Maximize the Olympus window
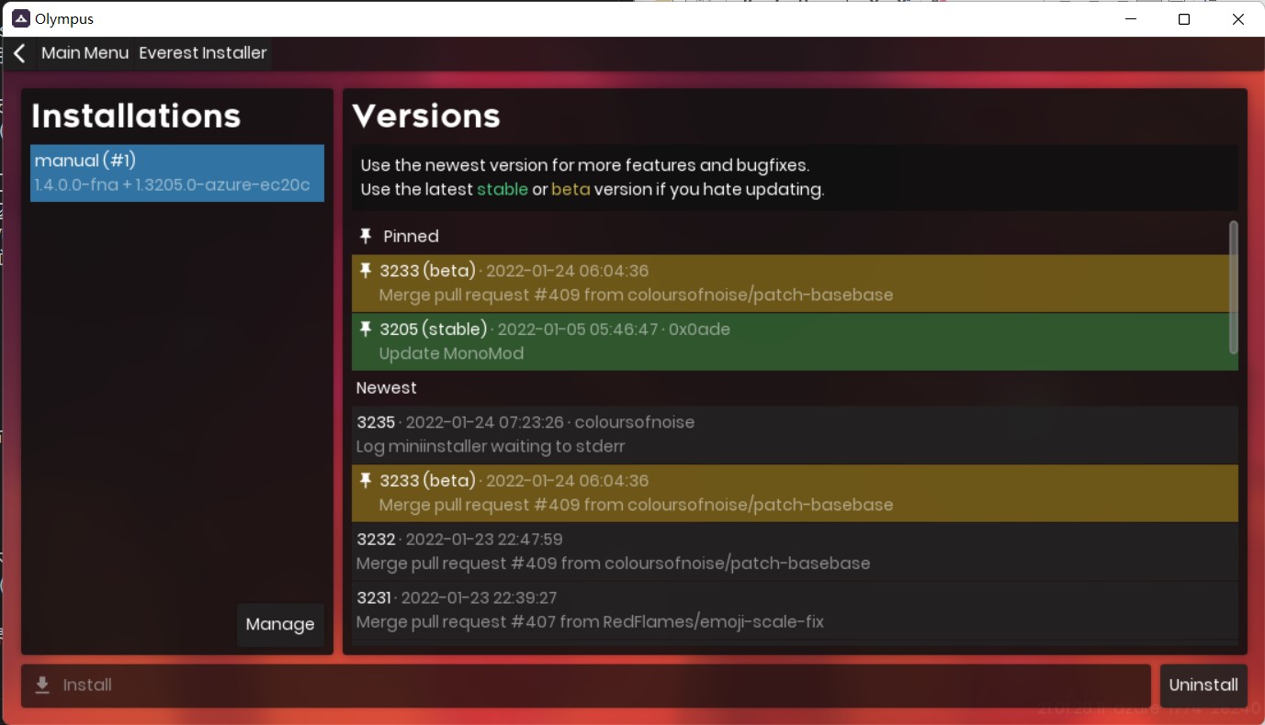Viewport: 1265px width, 725px height. (1184, 18)
